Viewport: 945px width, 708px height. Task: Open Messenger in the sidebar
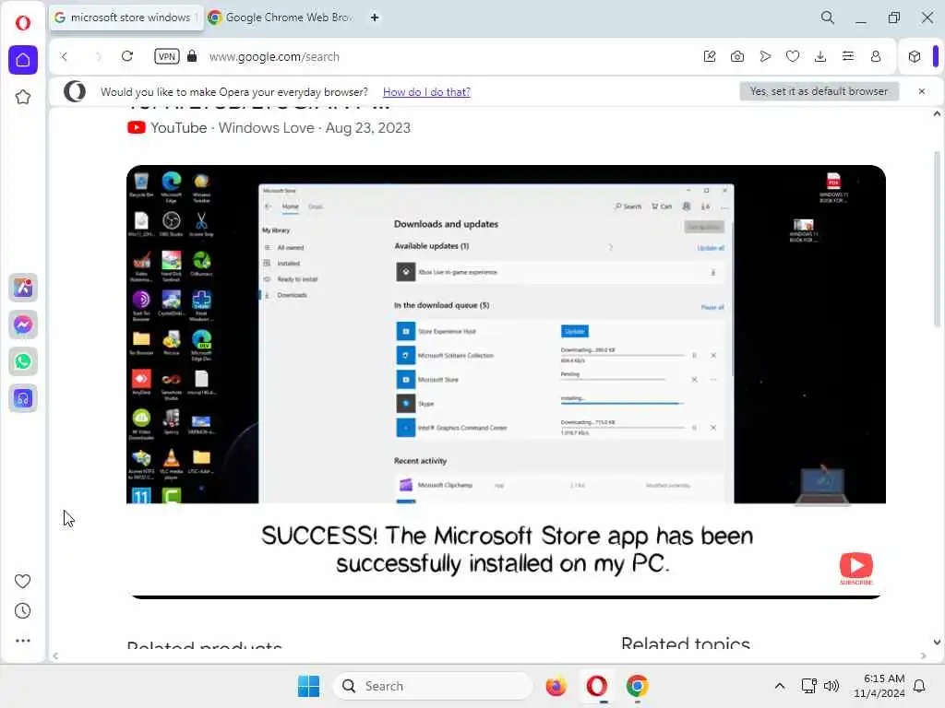click(23, 325)
